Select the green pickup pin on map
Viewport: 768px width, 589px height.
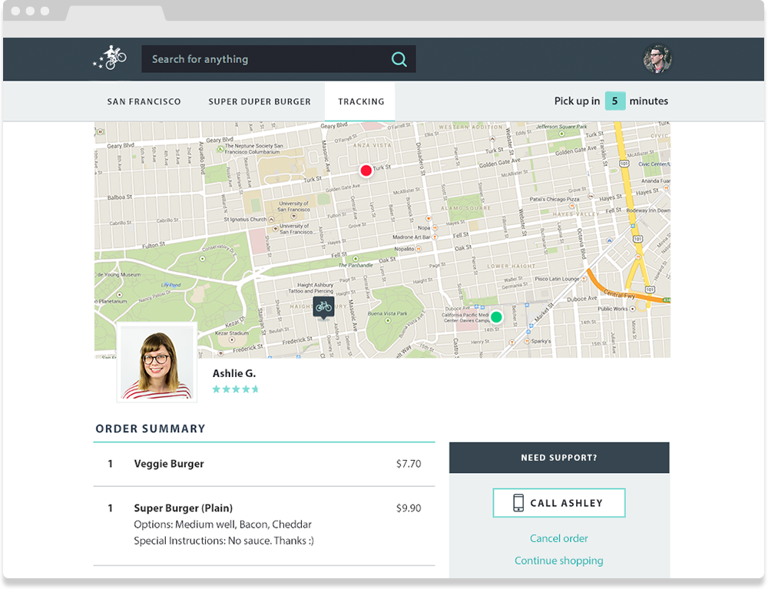[496, 316]
